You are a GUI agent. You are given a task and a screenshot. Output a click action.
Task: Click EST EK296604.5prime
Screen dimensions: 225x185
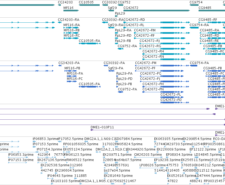point(69,171)
